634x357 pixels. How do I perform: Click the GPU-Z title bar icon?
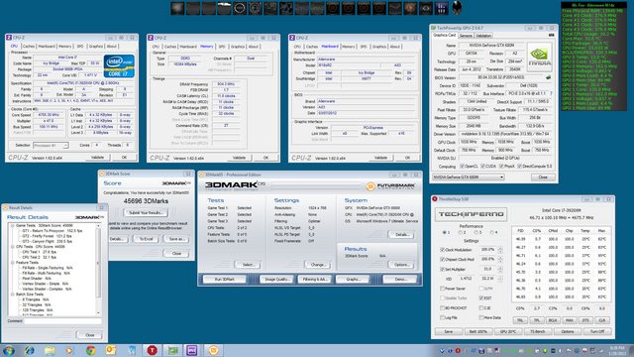434,28
